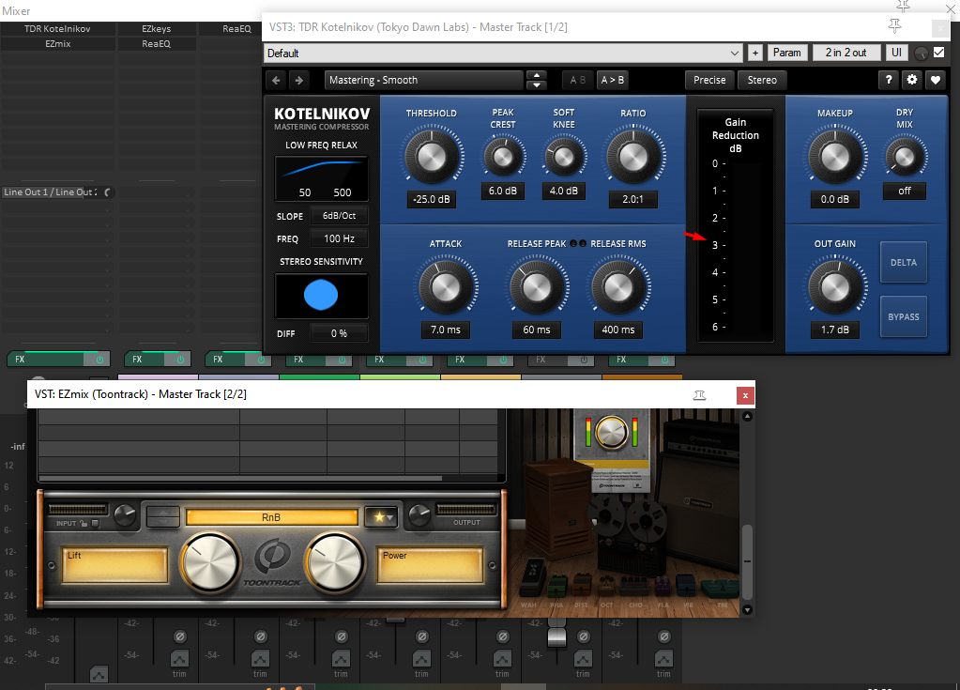Screen dimensions: 960x690
Task: Click the 2 in 2 out button
Action: (x=846, y=53)
